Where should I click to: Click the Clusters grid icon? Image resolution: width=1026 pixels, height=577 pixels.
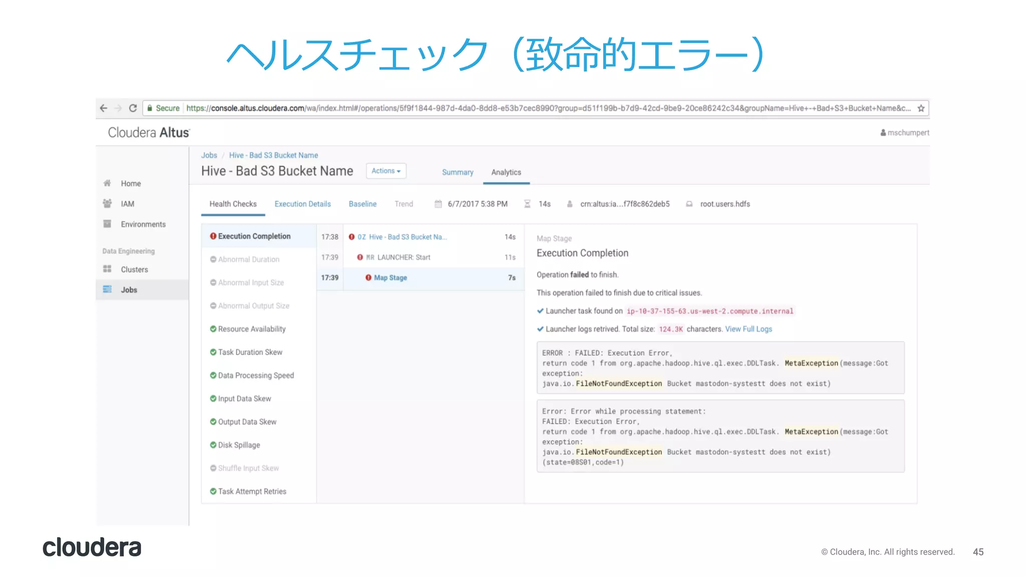point(107,269)
